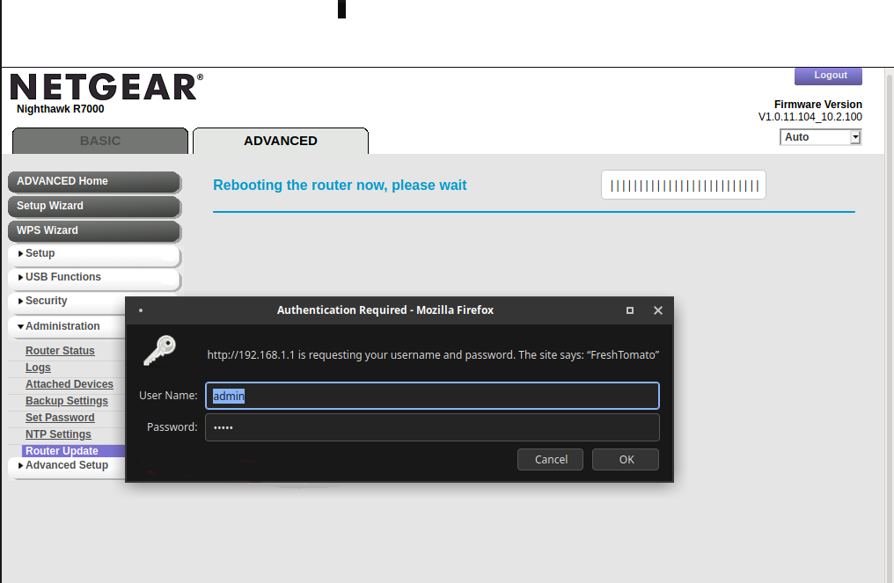Click the key icon in authentication dialog
Image resolution: width=894 pixels, height=583 pixels.
159,350
